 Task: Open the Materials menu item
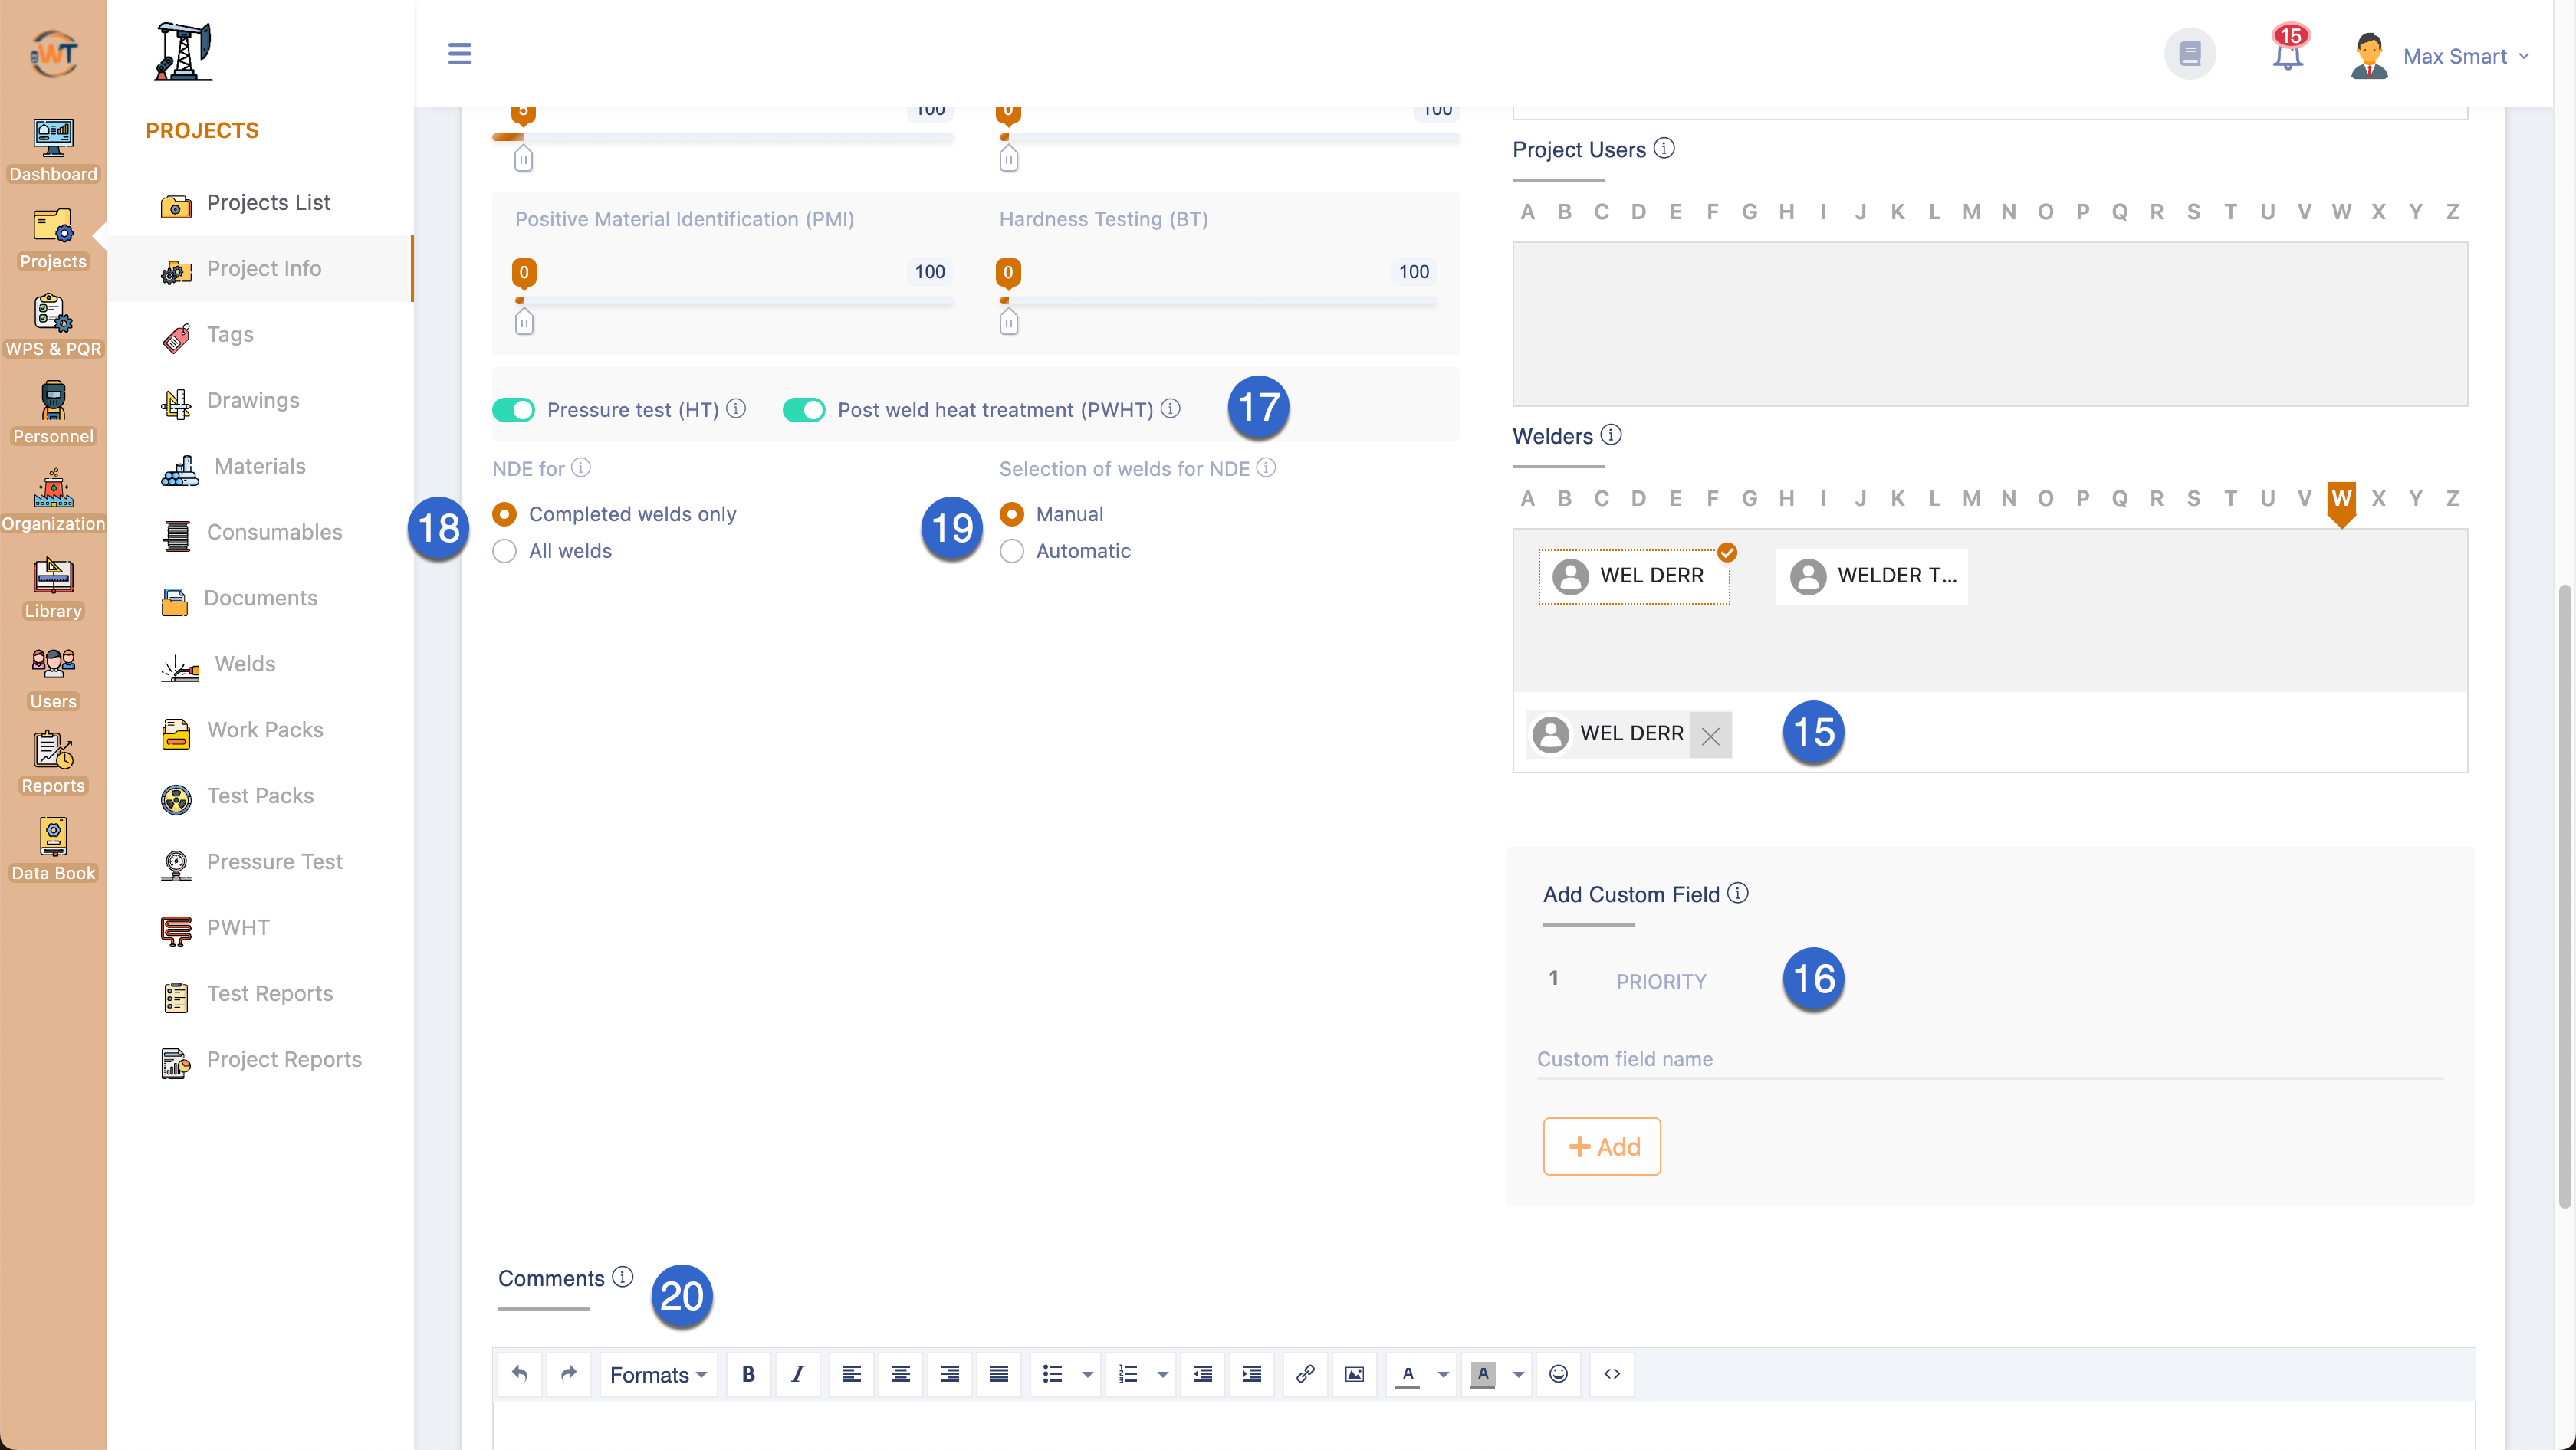(x=260, y=467)
